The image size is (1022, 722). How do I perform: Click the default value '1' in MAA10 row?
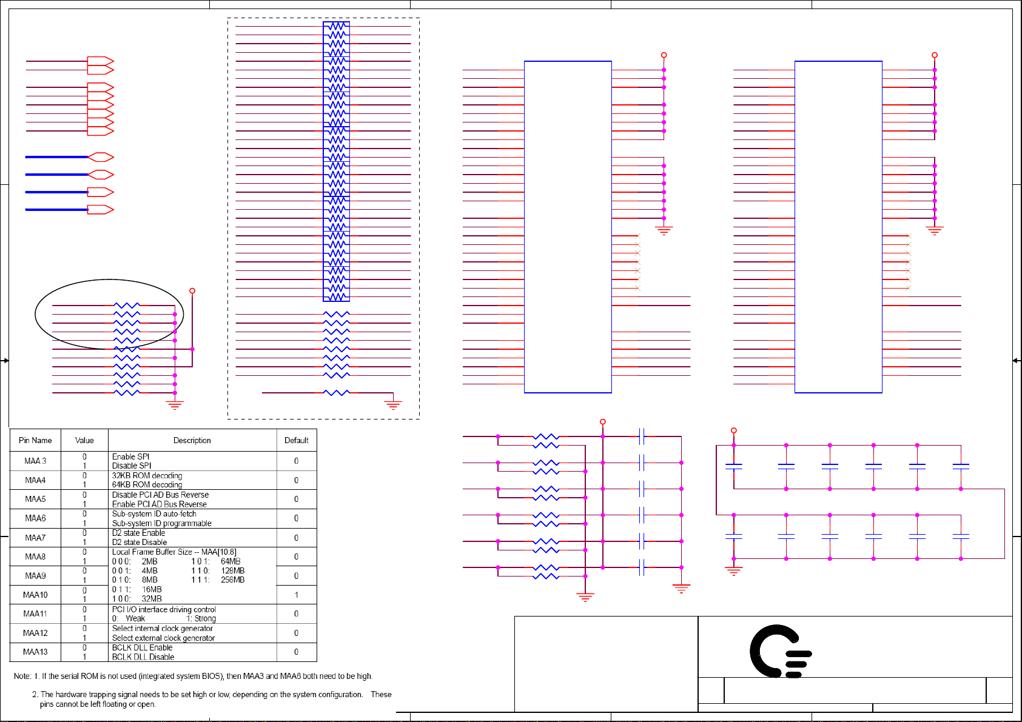(296, 595)
